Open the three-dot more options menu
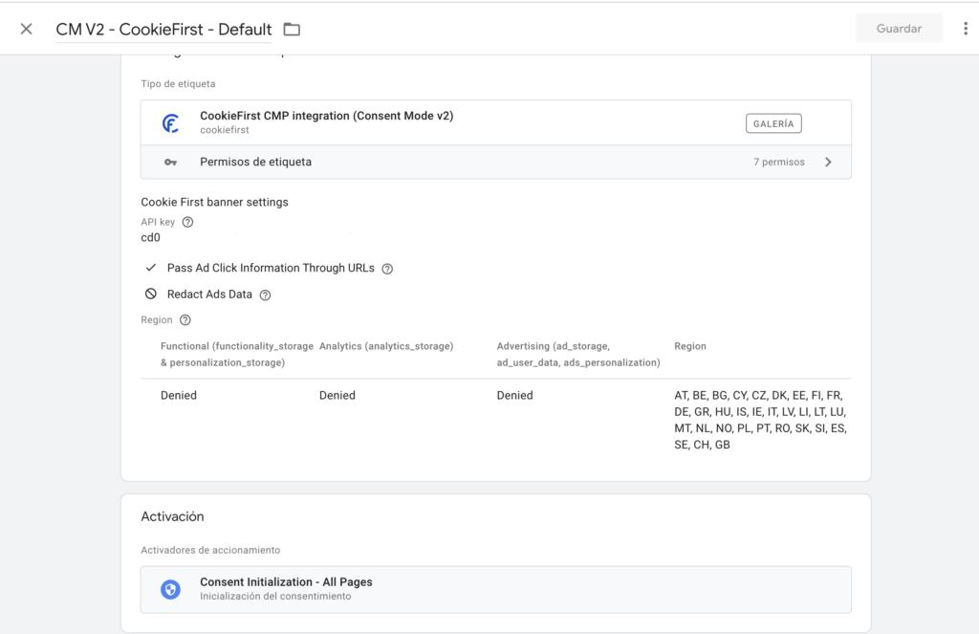The image size is (979, 634). pos(966,29)
